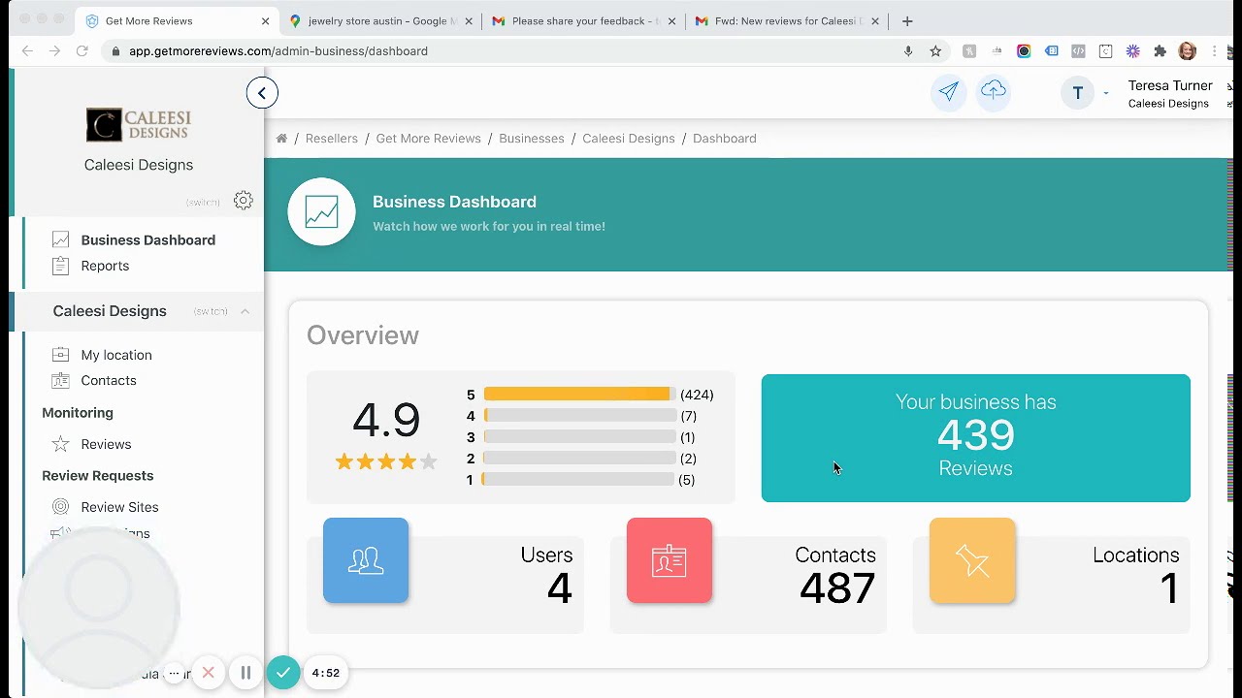The width and height of the screenshot is (1242, 698).
Task: Switch to the Please share your feedback tab
Action: [x=583, y=21]
